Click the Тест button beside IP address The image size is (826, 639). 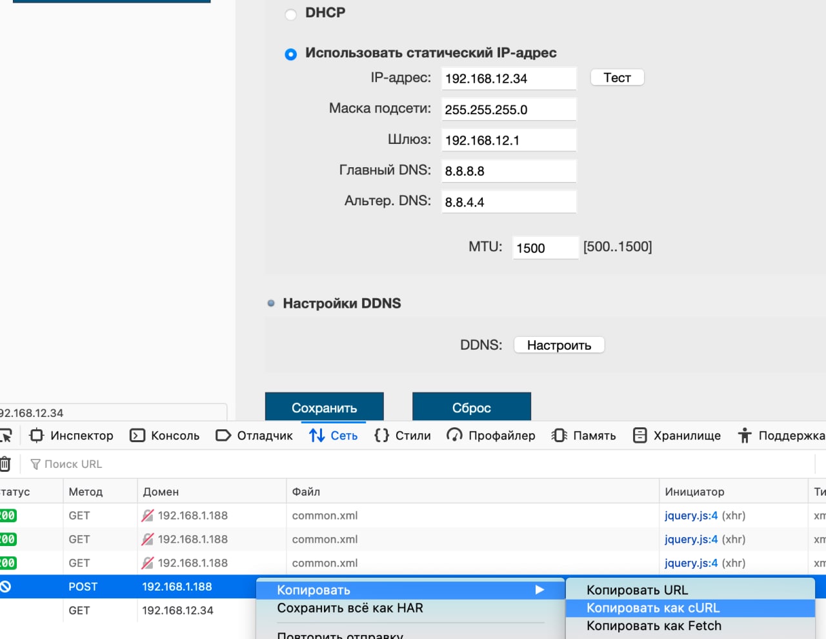point(618,77)
